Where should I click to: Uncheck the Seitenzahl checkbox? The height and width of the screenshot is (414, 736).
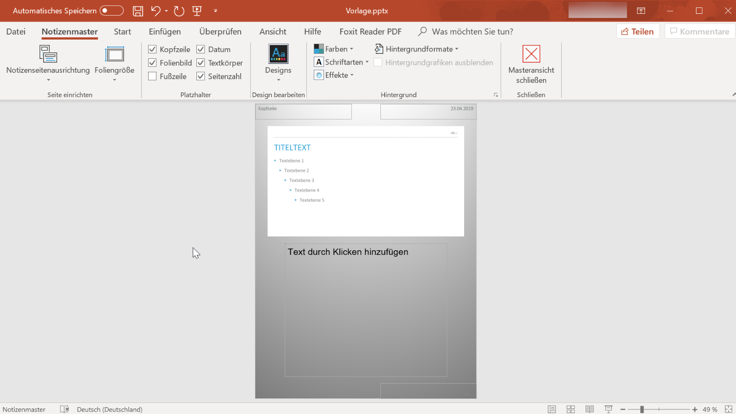coord(201,76)
